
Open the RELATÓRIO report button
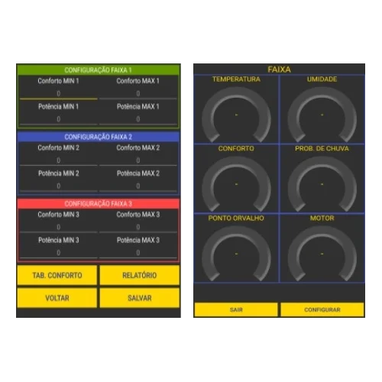tap(140, 275)
